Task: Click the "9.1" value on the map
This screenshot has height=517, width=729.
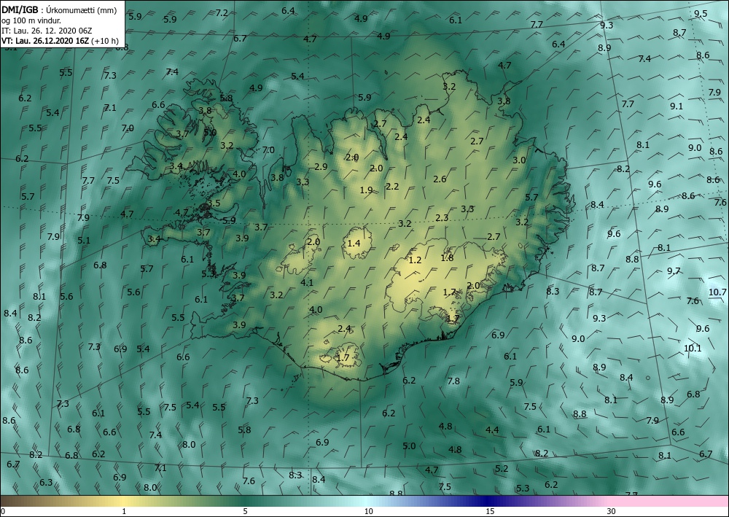Action: tap(677, 106)
